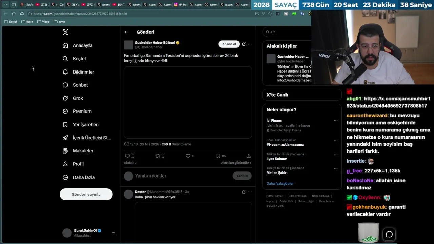Like the Gusholder post

point(188,156)
